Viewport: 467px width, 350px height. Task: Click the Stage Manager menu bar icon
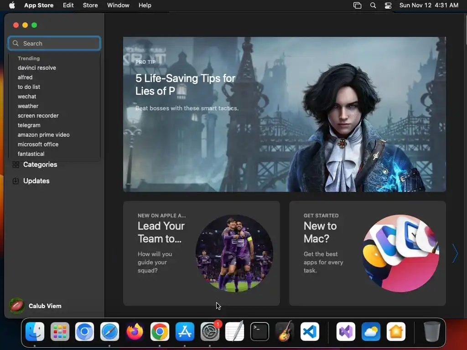(357, 5)
